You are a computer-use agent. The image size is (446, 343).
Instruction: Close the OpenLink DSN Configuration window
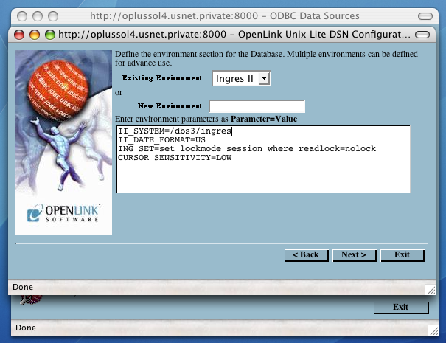click(x=20, y=34)
